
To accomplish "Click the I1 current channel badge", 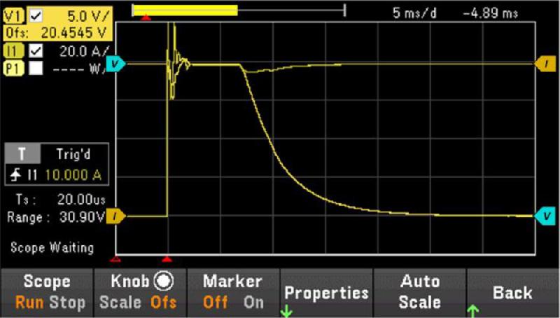I will 13,50.
